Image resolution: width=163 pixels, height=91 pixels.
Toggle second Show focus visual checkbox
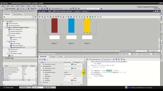(72, 68)
